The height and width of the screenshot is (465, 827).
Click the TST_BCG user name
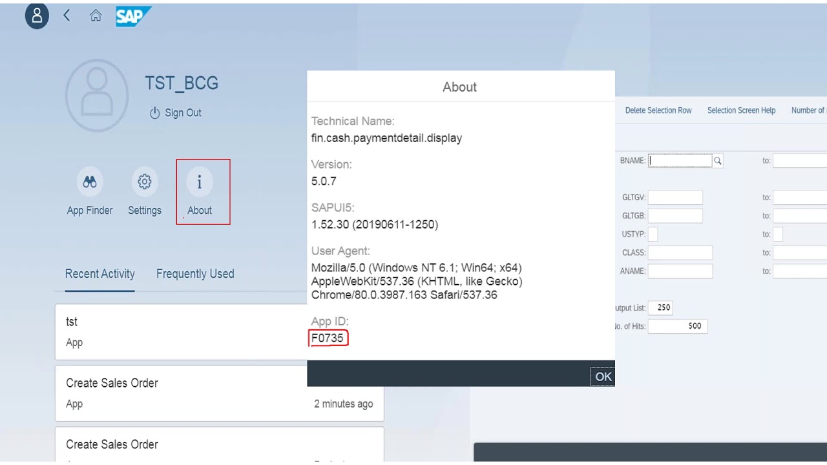[182, 83]
